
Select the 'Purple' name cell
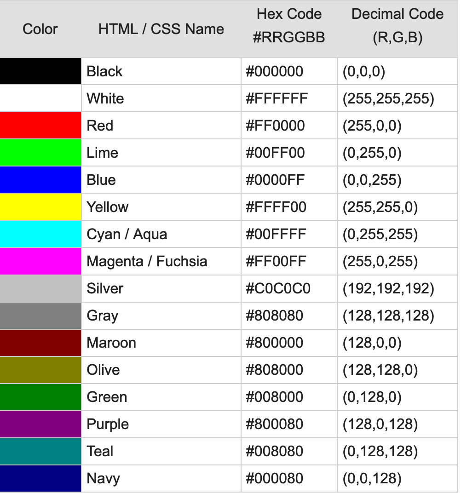point(161,424)
